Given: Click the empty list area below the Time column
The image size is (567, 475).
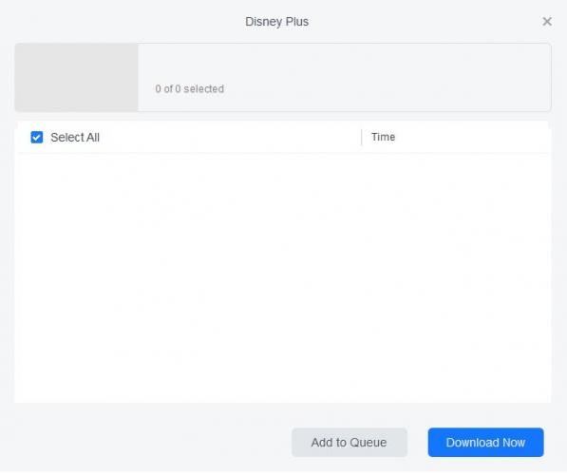Looking at the screenshot, I should [x=456, y=277].
